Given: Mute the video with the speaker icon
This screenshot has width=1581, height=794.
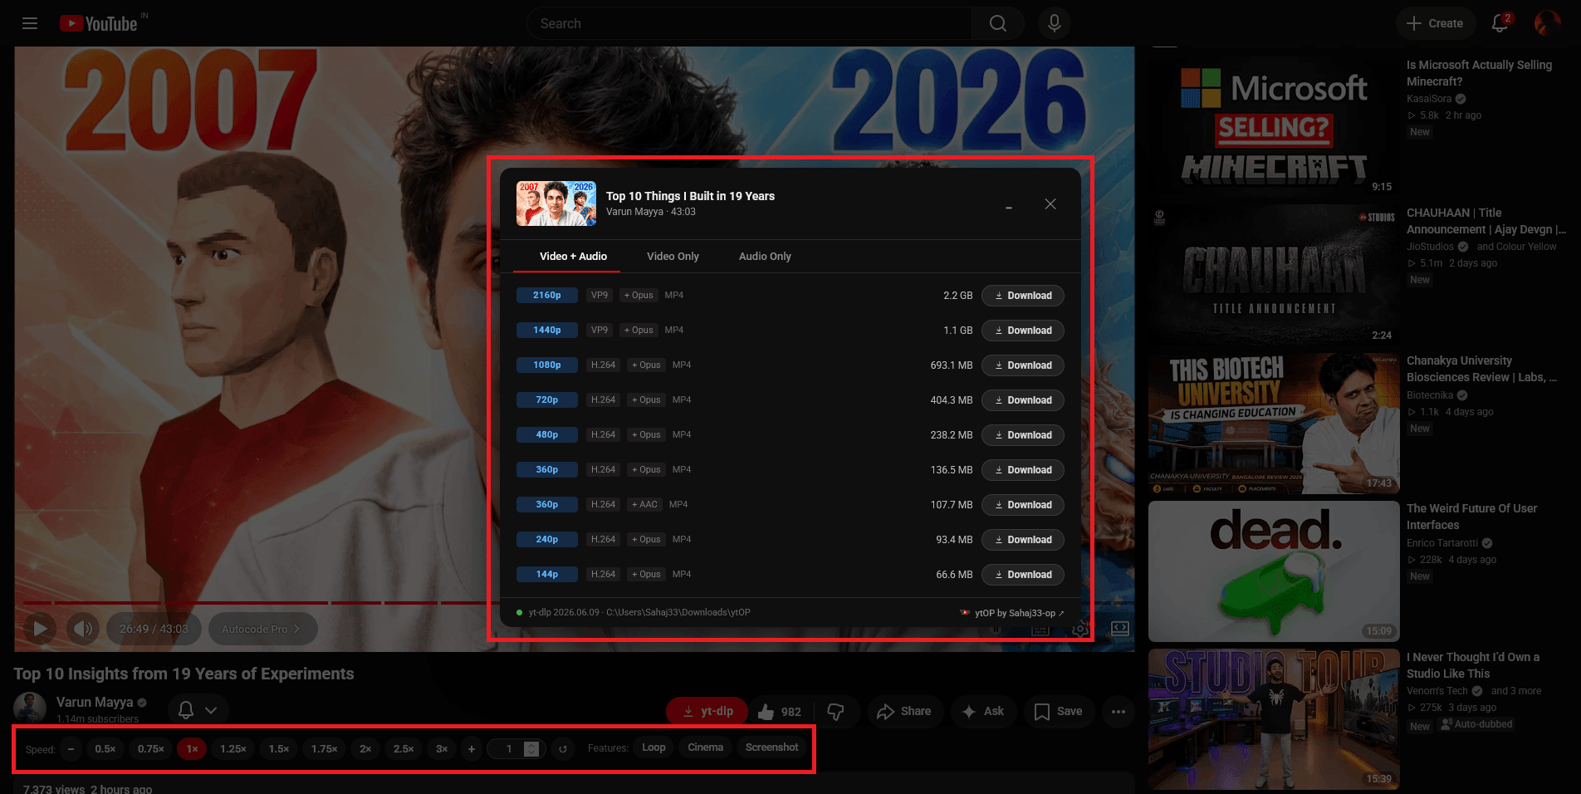Looking at the screenshot, I should coord(83,629).
